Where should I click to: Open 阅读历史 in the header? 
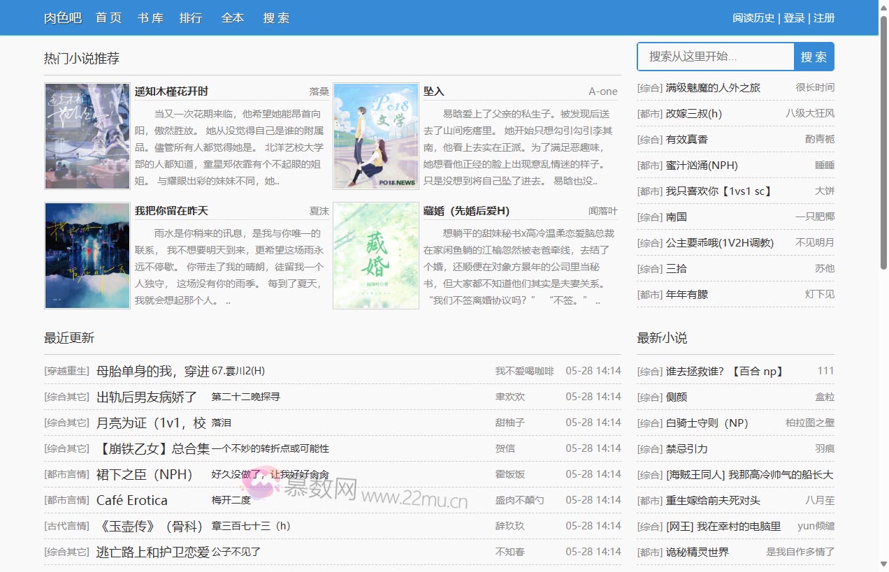pyautogui.click(x=753, y=18)
